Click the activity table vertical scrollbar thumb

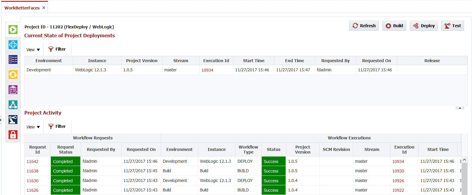click(464, 179)
